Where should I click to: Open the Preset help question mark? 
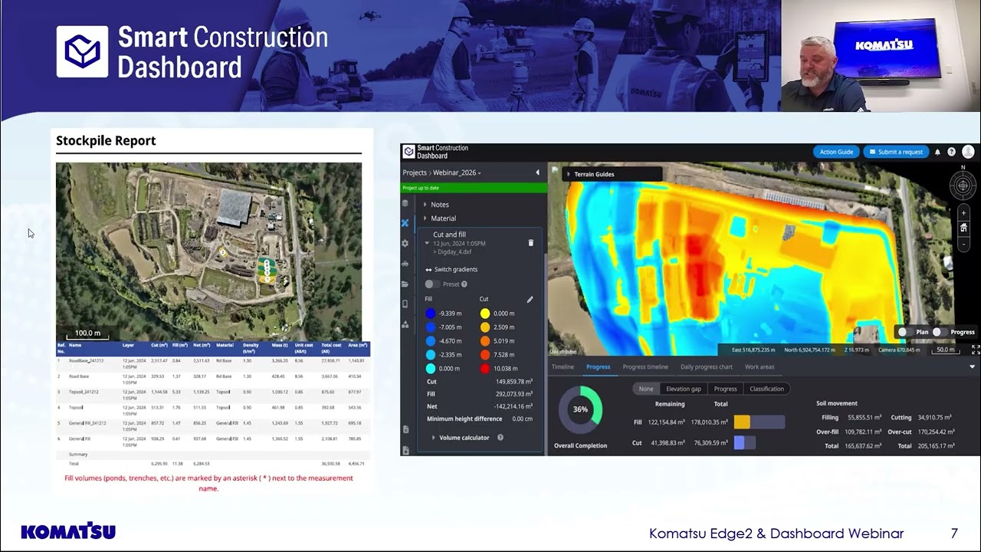pyautogui.click(x=464, y=284)
